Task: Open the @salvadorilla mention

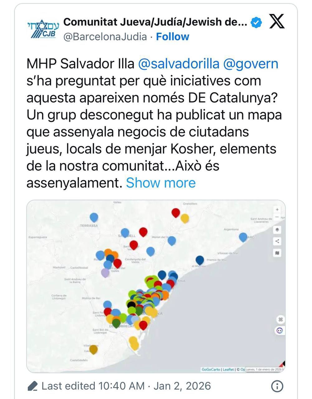Action: 179,64
